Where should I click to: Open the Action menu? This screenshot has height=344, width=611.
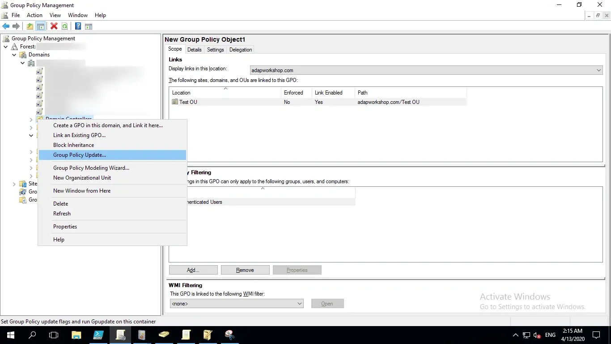coord(34,15)
